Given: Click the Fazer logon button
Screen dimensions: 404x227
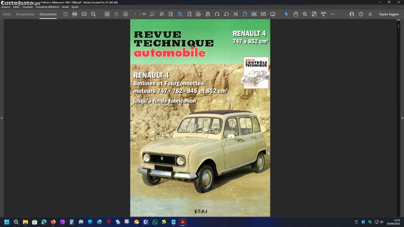Looking at the screenshot, I should tap(389, 14).
